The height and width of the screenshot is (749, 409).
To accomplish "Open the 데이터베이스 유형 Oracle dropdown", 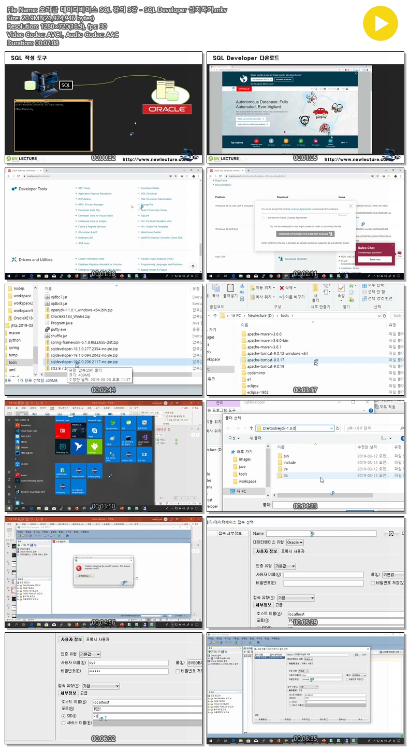I will pyautogui.click(x=295, y=542).
